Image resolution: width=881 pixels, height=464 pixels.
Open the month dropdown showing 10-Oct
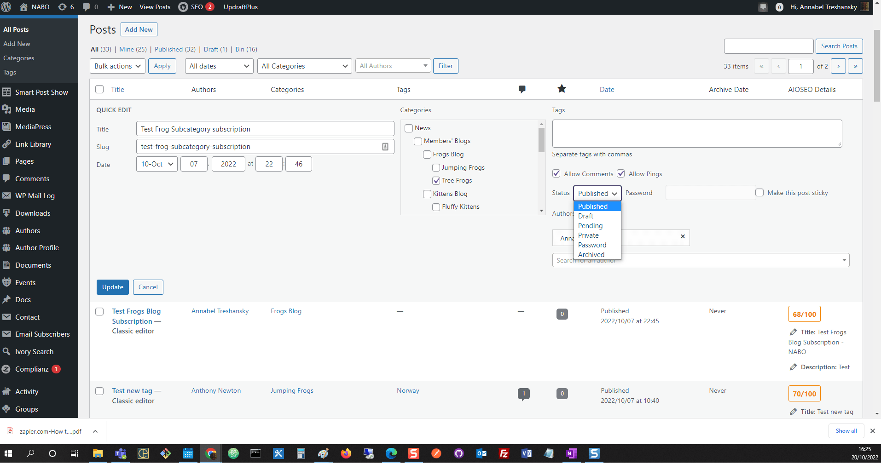(156, 164)
